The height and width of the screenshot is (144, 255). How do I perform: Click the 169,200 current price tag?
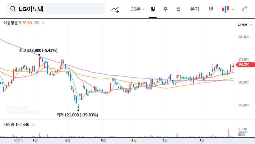(245, 65)
